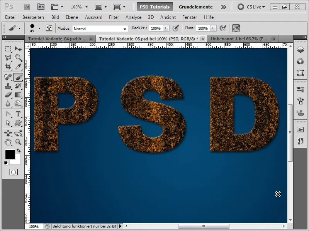Open the zoom level dropdown in application bar
This screenshot has height=231, width=309.
pos(86,7)
